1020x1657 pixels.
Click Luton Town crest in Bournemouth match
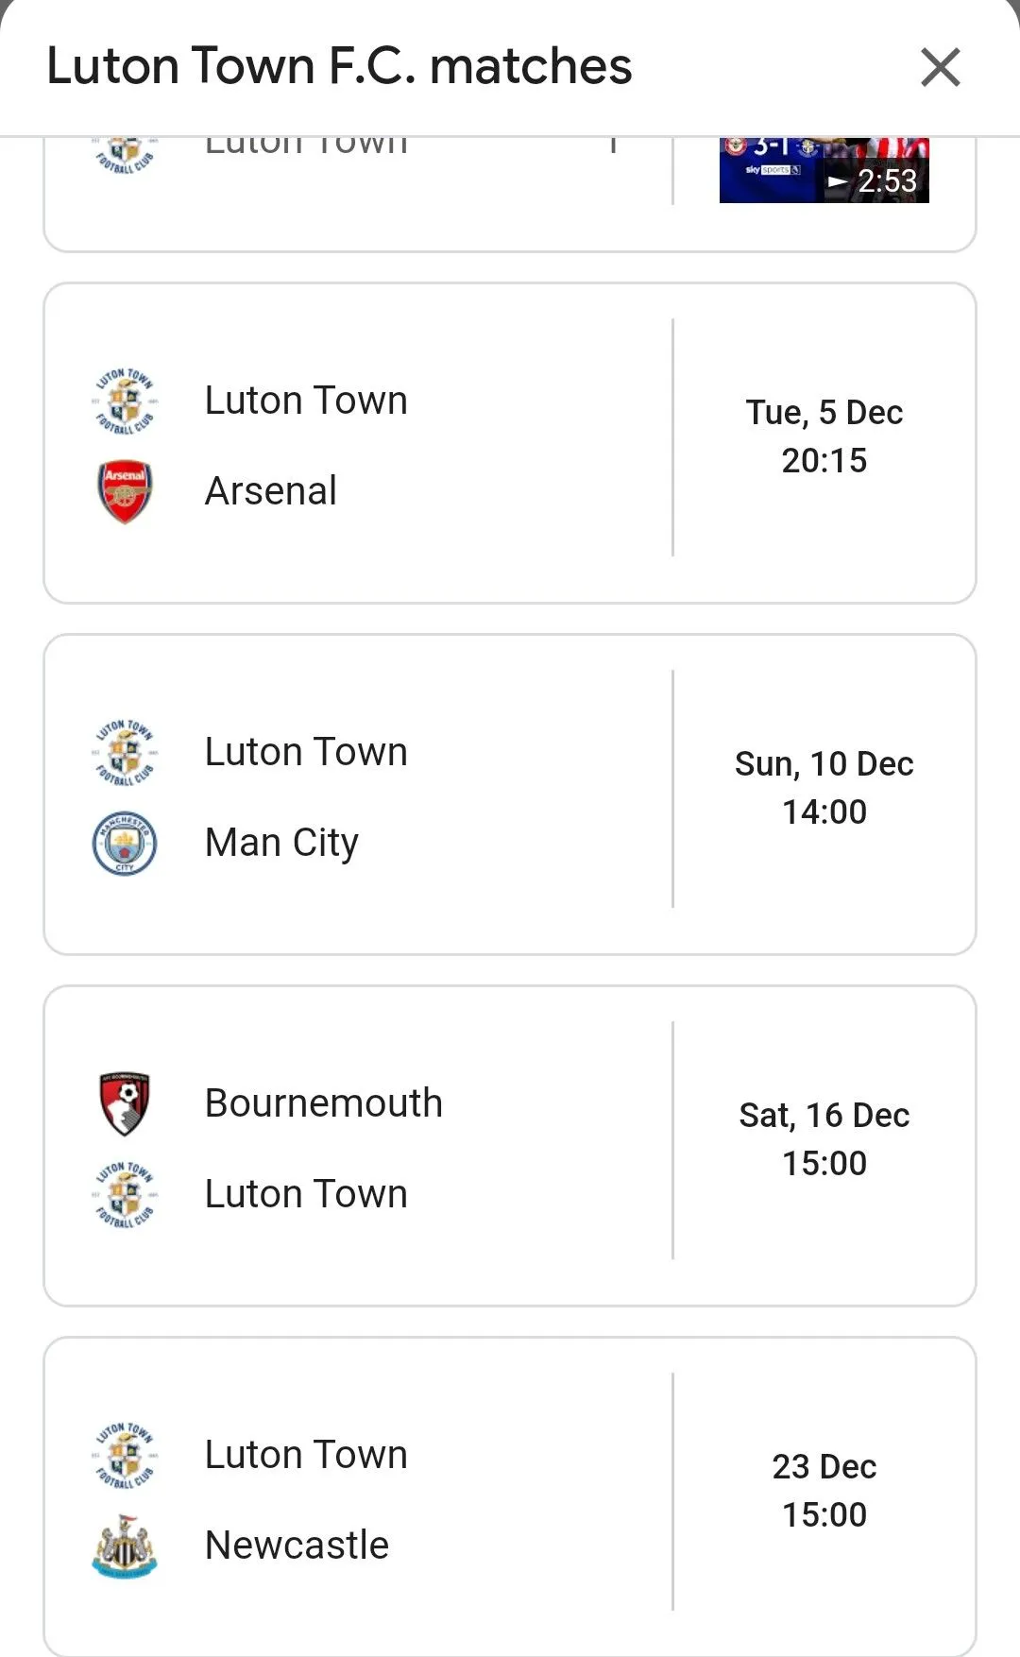(125, 1194)
